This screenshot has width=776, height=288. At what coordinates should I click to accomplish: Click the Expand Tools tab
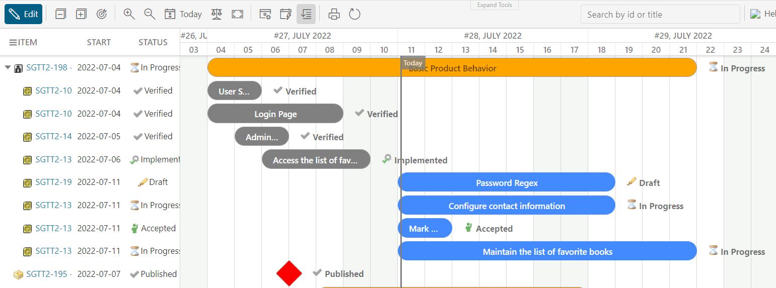point(495,5)
